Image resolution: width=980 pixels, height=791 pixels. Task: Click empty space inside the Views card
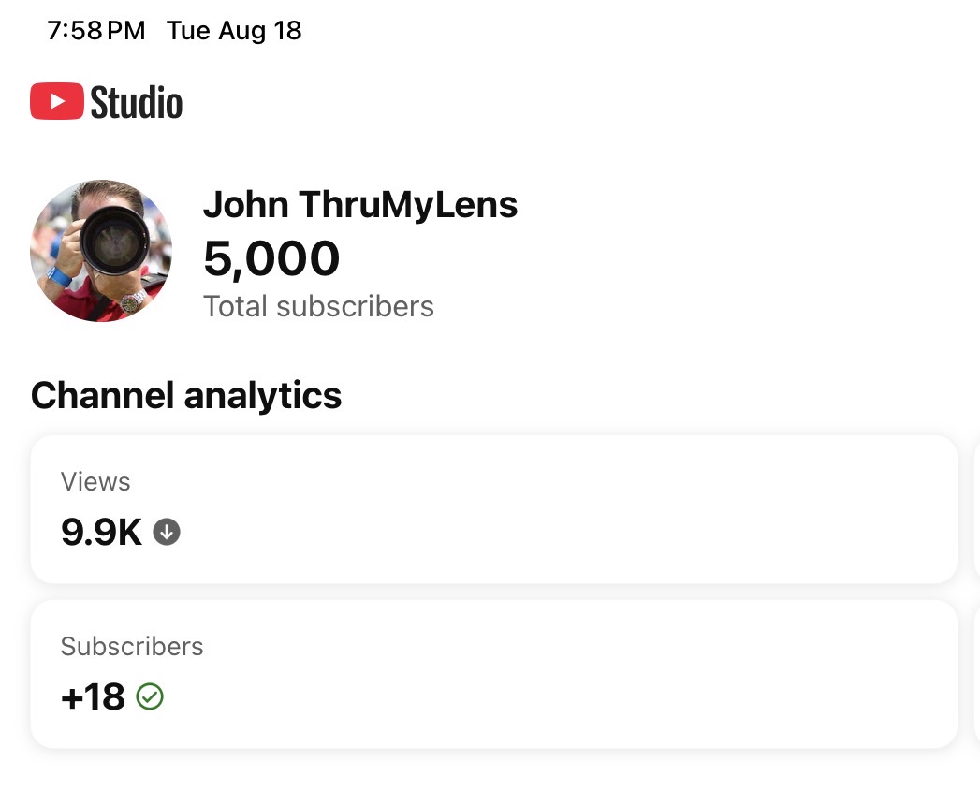[x=563, y=509]
